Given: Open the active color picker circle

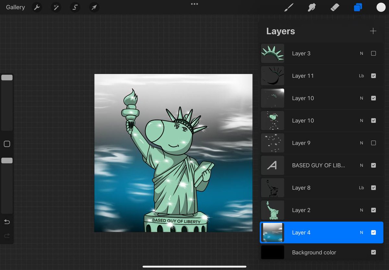Looking at the screenshot, I should pos(381,7).
